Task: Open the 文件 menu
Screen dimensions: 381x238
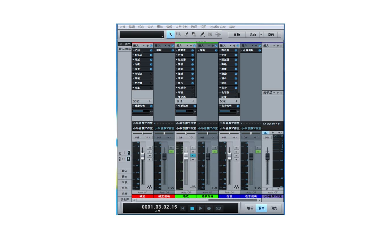Action: [x=122, y=27]
